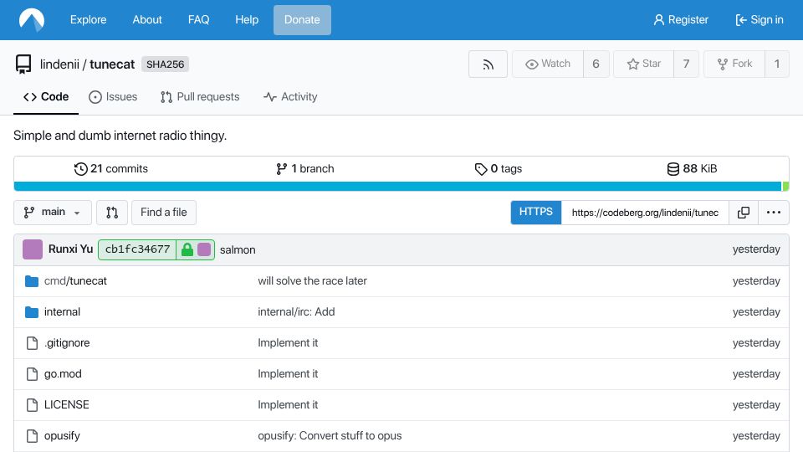Open 'will solve the race later' commit

312,281
